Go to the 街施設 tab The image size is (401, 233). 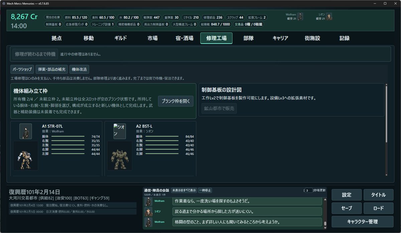pyautogui.click(x=312, y=38)
